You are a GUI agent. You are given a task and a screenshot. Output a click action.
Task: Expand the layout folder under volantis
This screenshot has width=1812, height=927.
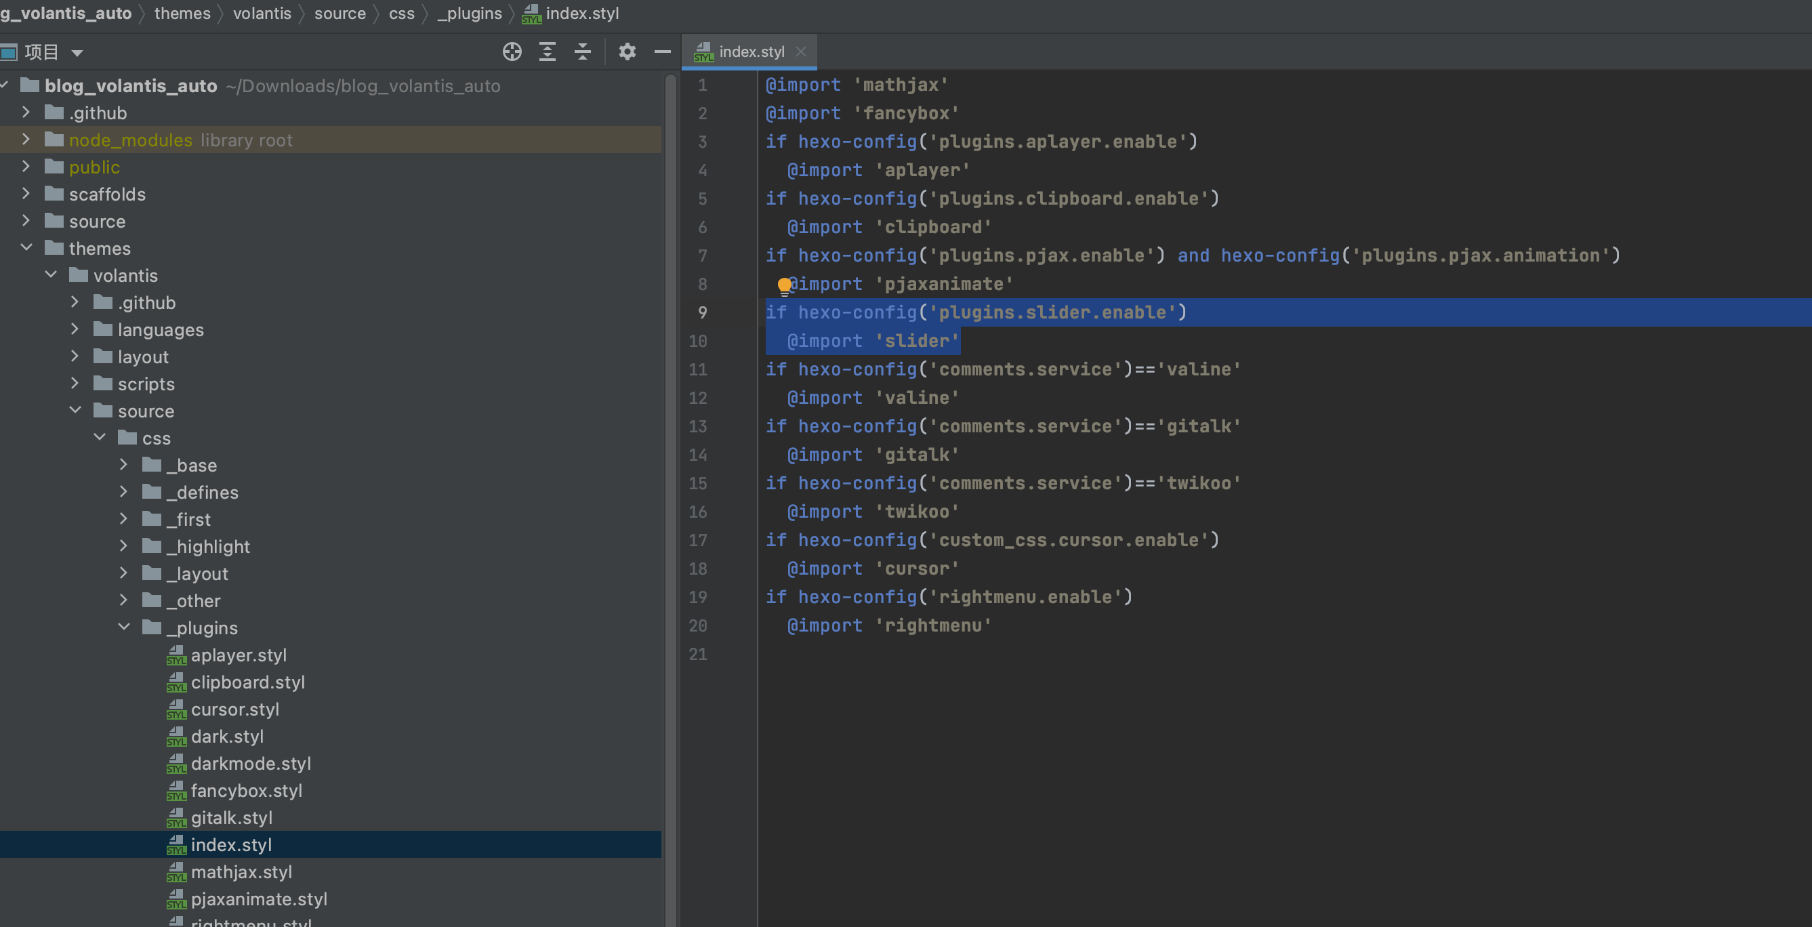click(75, 356)
